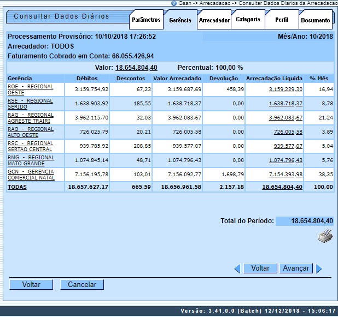338x317 pixels.
Task: Open the Documento tab
Action: pos(316,20)
